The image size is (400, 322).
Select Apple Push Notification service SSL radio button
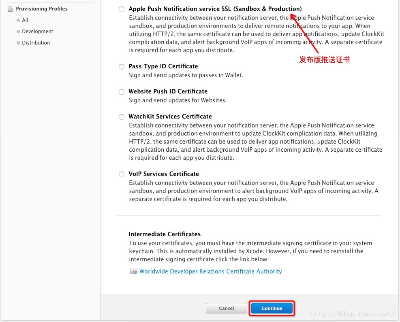[122, 9]
